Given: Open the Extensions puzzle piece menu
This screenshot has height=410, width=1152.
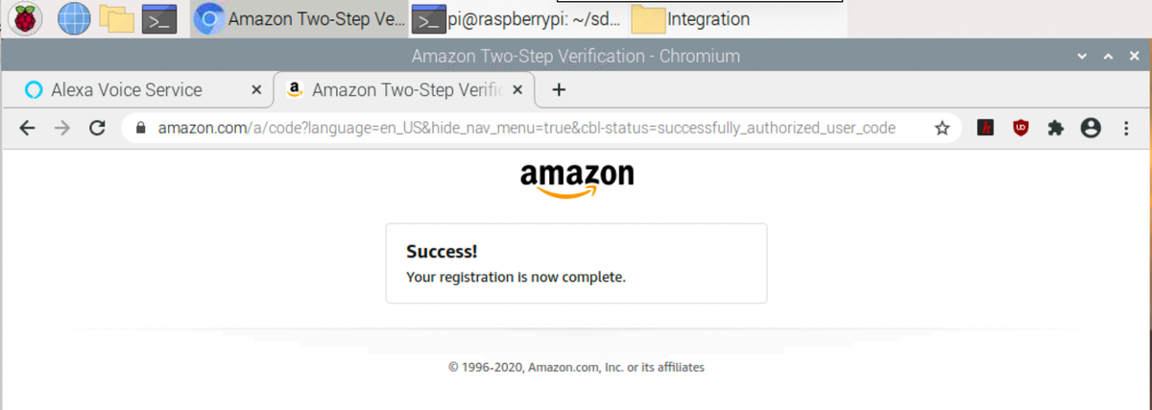Looking at the screenshot, I should pyautogui.click(x=1055, y=128).
